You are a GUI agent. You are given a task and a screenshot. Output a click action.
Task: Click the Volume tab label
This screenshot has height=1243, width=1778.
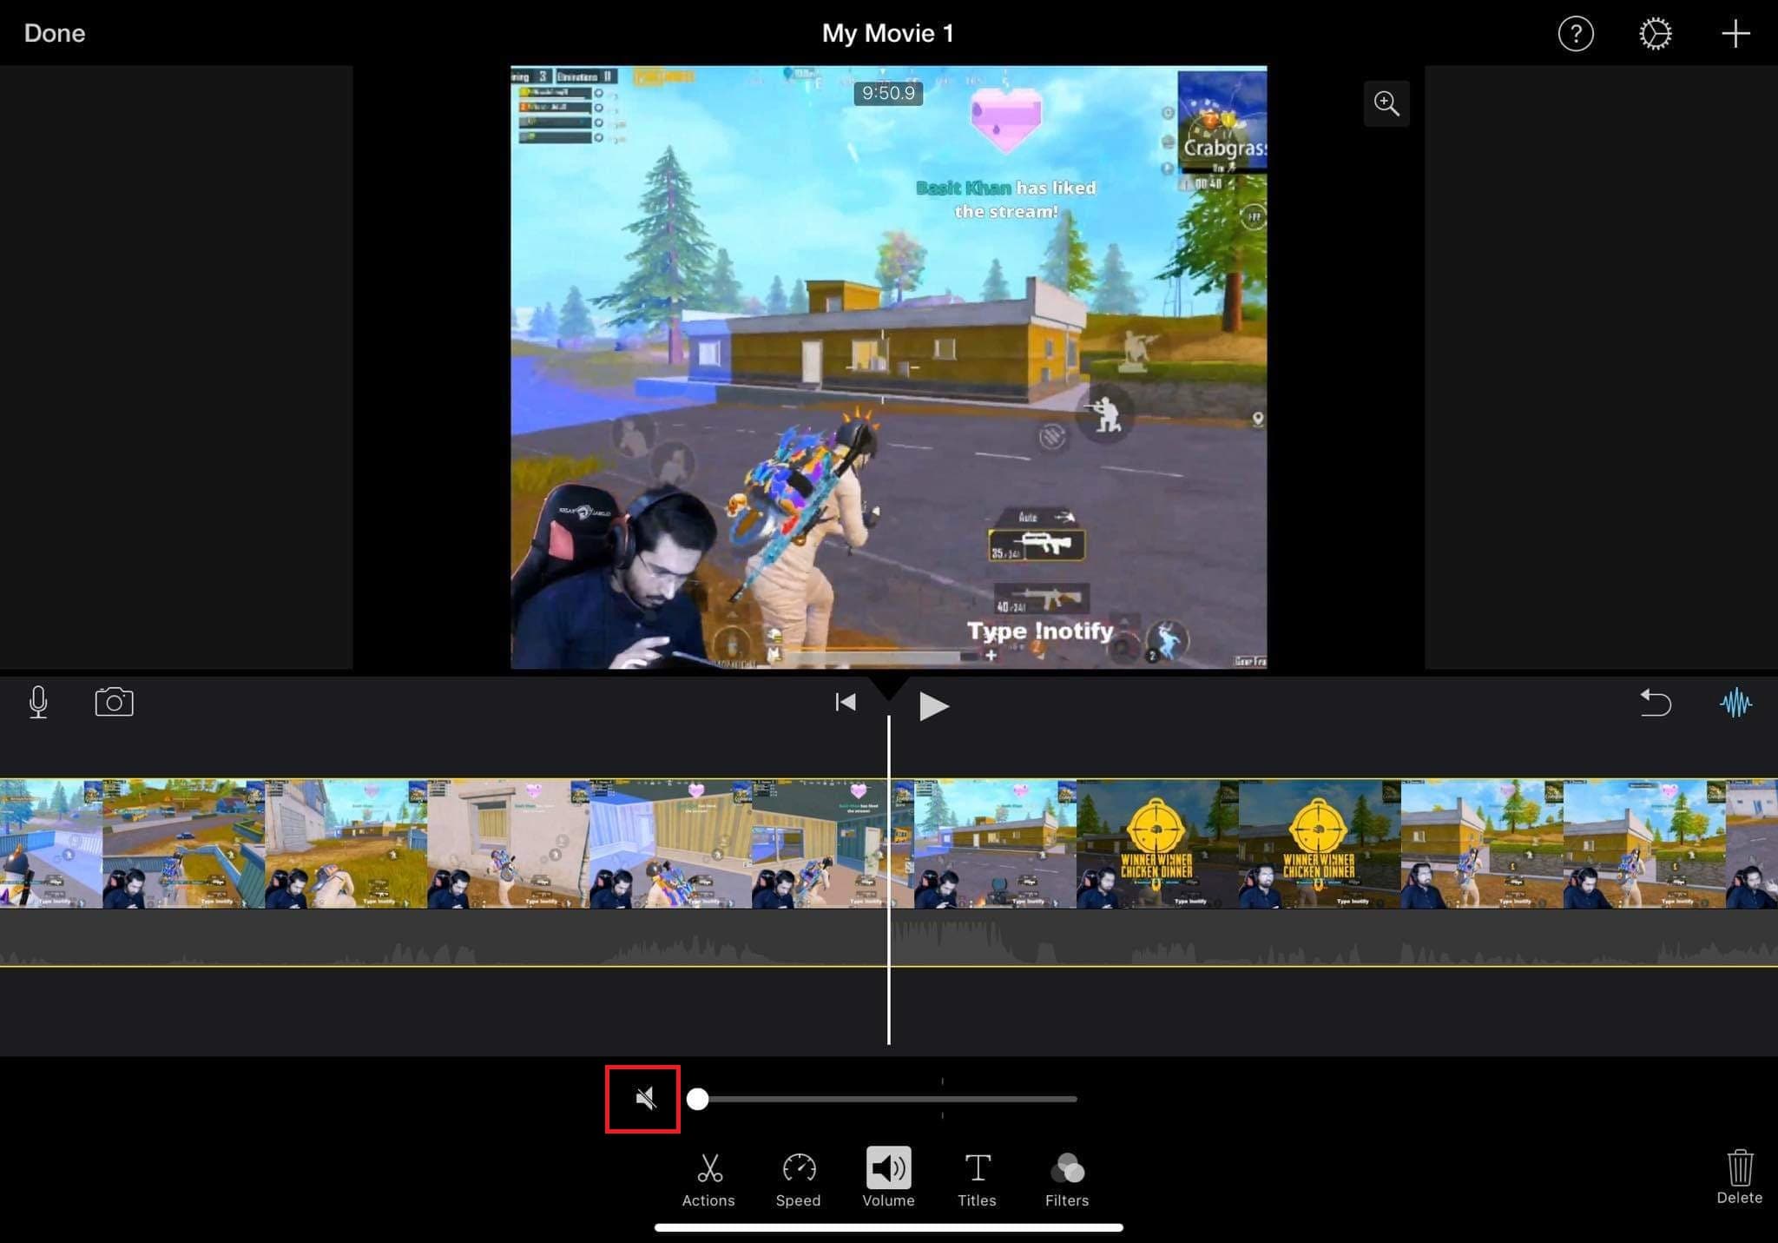pos(887,1201)
